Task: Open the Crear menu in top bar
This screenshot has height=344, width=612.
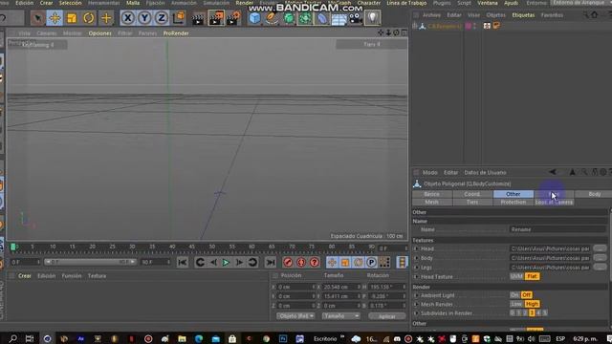Action: [x=46, y=3]
